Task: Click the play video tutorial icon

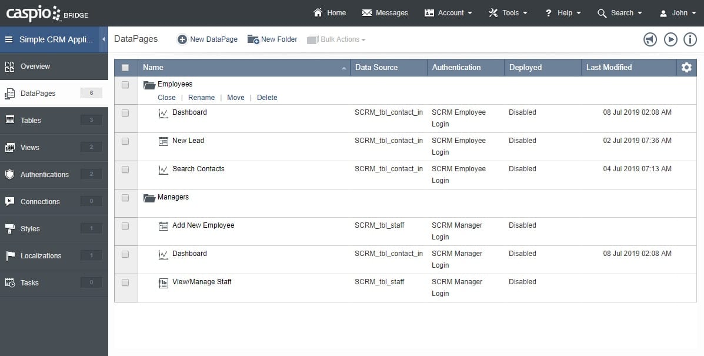Action: [x=670, y=39]
